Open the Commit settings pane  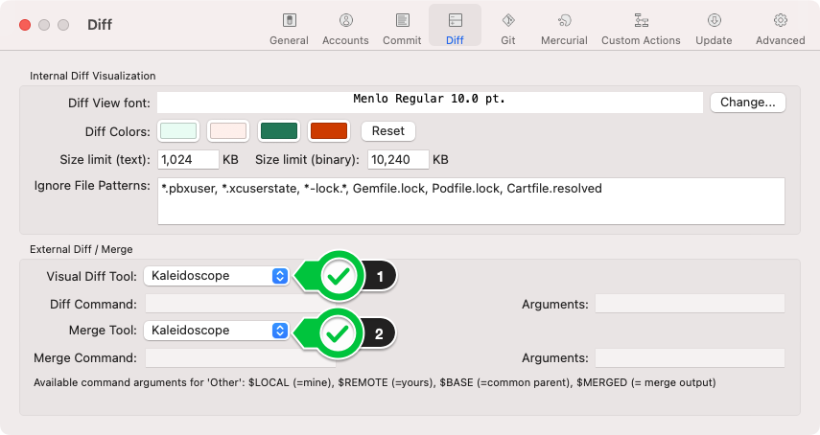402,28
